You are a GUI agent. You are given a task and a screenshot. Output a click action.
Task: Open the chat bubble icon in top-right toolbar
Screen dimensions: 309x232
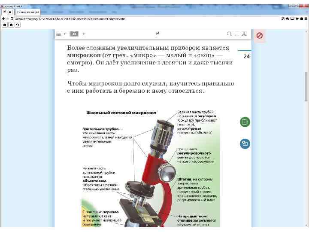(x=288, y=19)
